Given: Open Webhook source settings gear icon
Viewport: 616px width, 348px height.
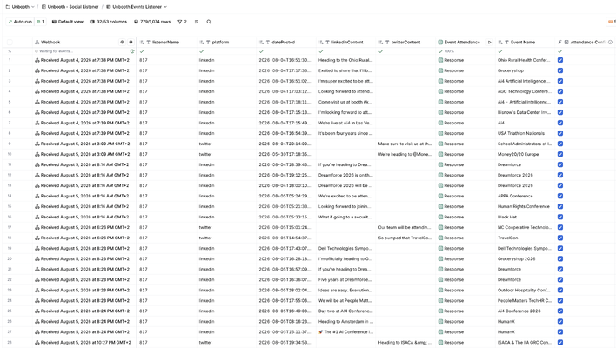Looking at the screenshot, I should coord(122,42).
